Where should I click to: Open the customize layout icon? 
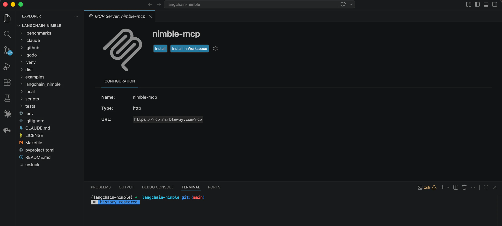point(469,4)
